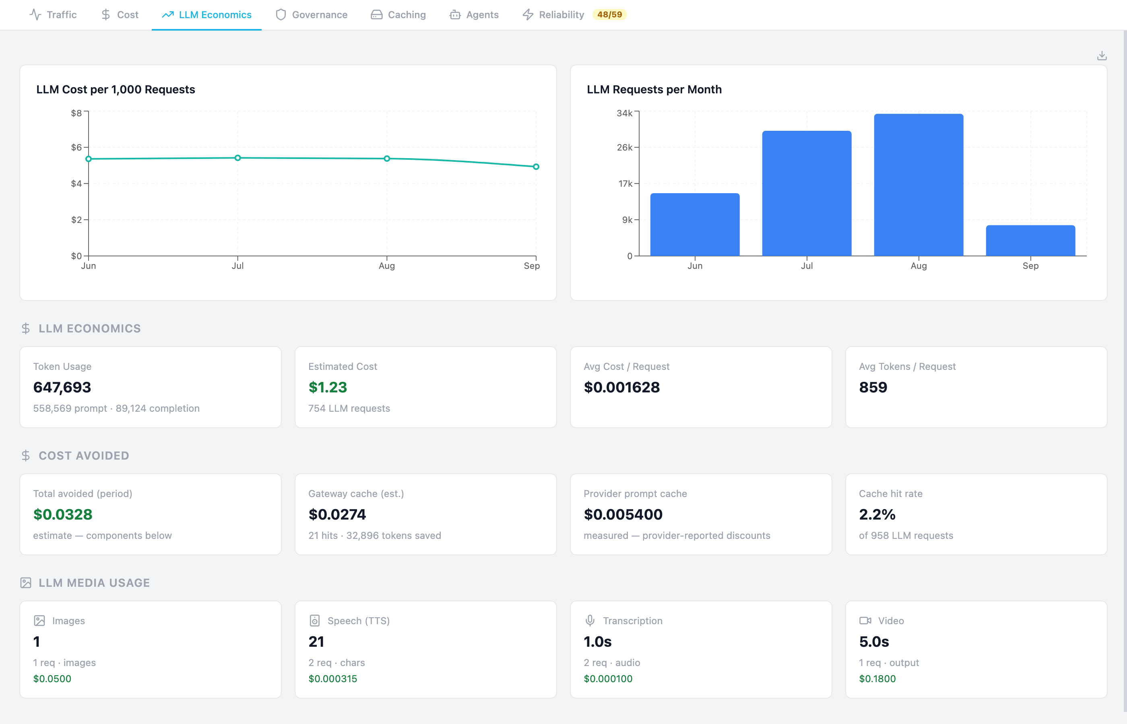This screenshot has width=1127, height=724.
Task: Click 'LLM Cost per 1,000 Requests' chart title
Action: (116, 89)
